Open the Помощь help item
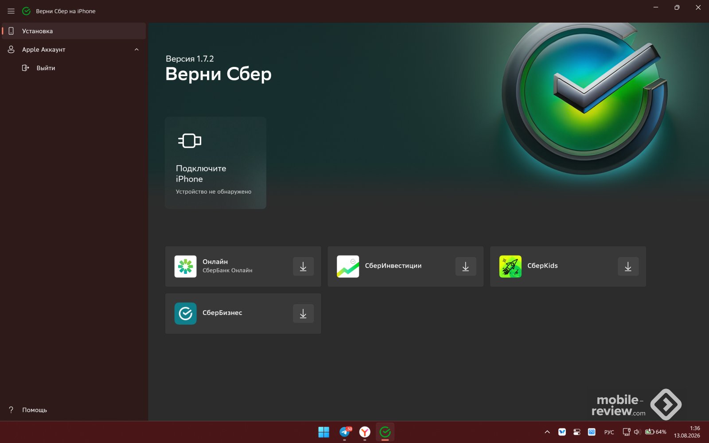Viewport: 709px width, 443px height. pos(35,410)
